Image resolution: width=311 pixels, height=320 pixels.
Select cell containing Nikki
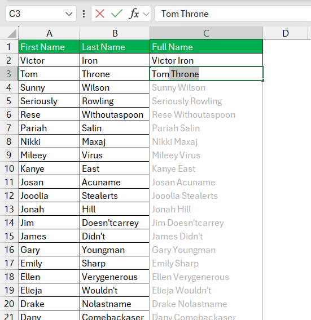49,141
